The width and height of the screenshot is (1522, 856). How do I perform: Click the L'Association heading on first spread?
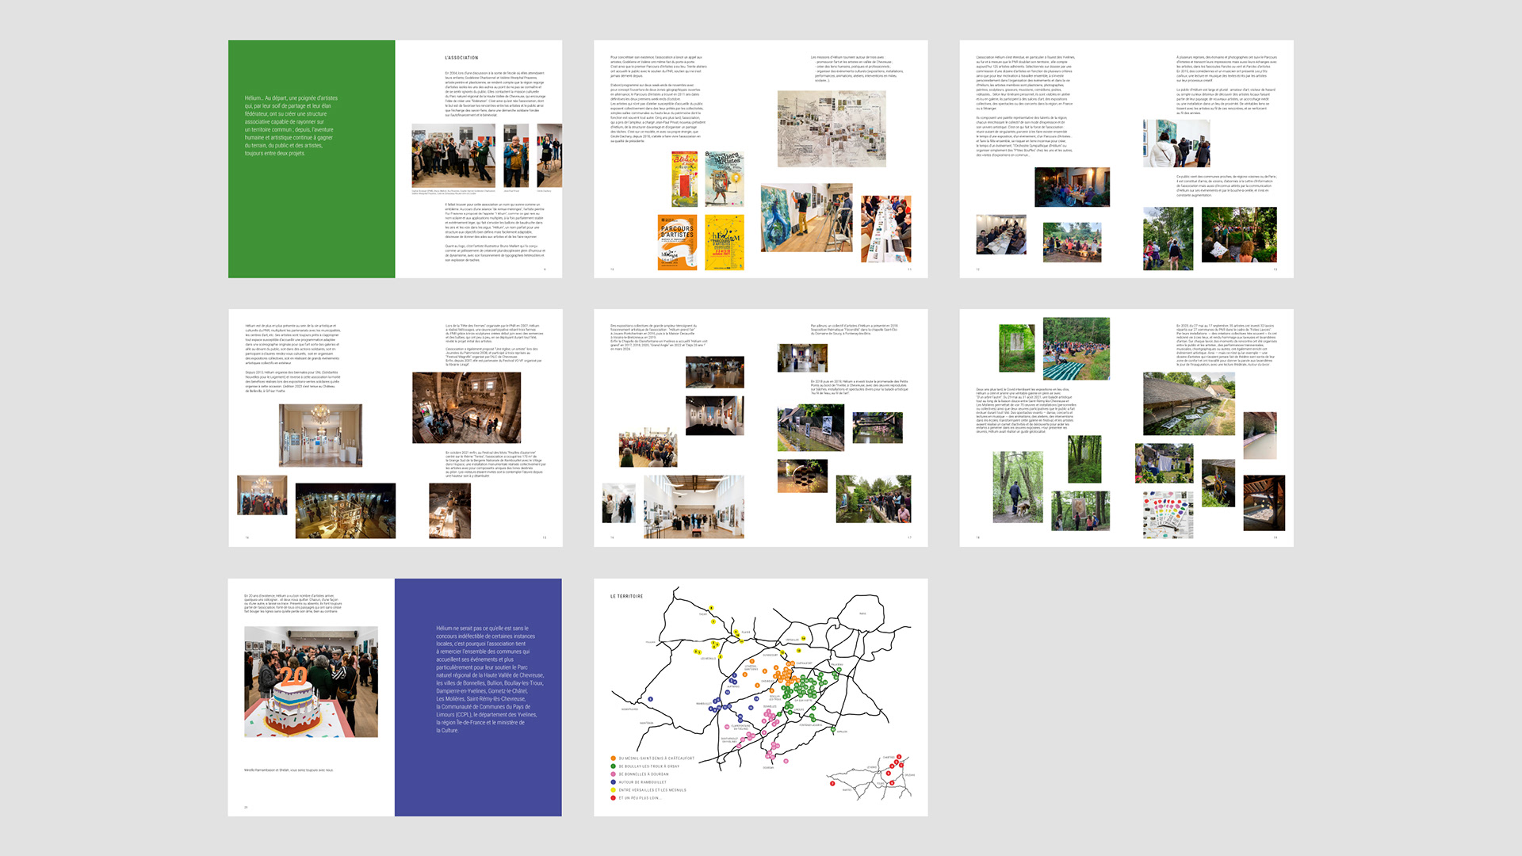coord(461,58)
